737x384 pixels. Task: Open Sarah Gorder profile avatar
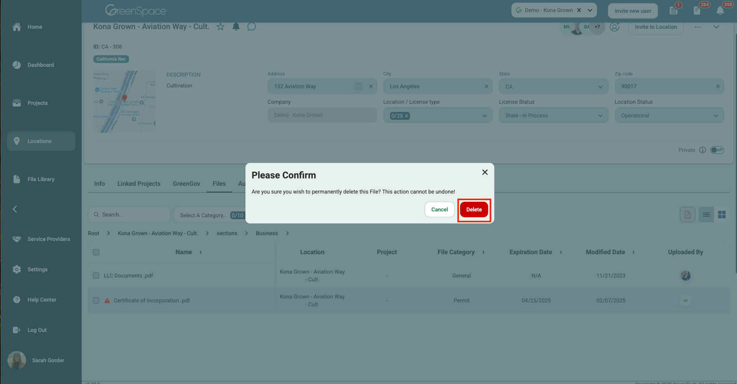(17, 360)
